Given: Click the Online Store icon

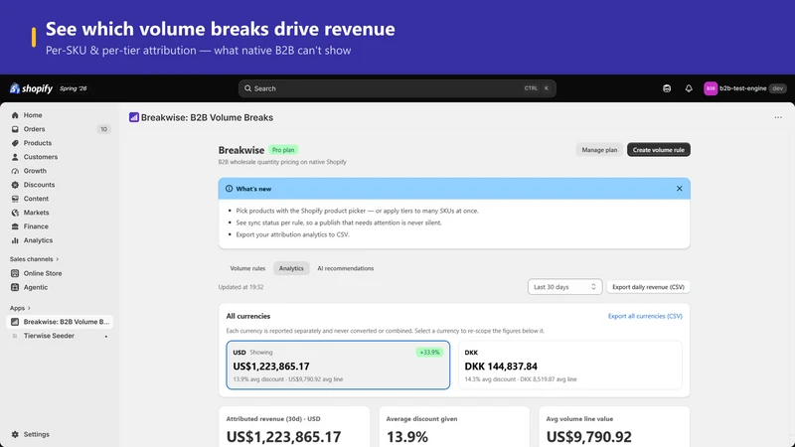Looking at the screenshot, I should click(15, 273).
